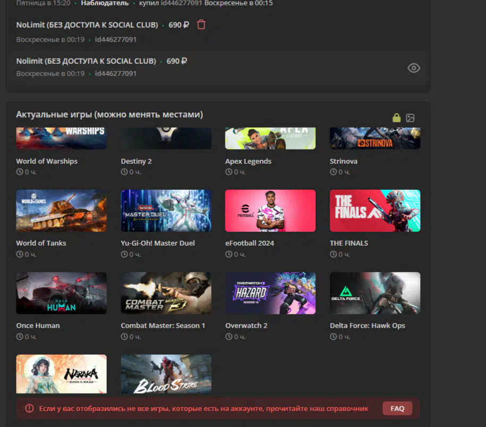Click 'Воскресенье в 00:19' in the trash-icon row

coord(50,39)
